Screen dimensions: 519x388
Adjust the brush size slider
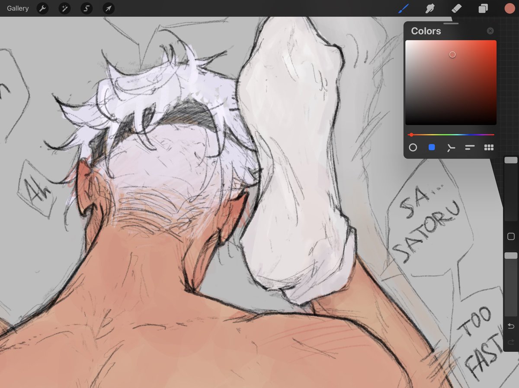[511, 189]
